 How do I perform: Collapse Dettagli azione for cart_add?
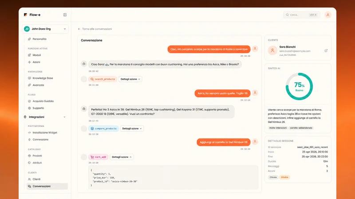[x=122, y=157]
